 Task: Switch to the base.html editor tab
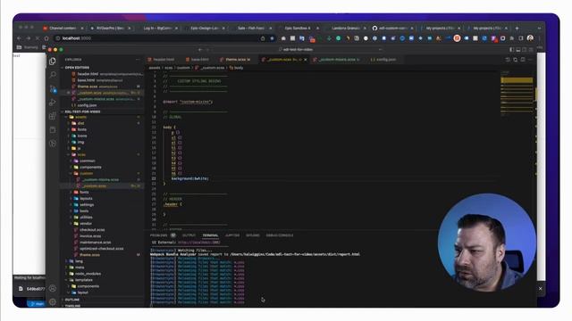click(x=198, y=60)
